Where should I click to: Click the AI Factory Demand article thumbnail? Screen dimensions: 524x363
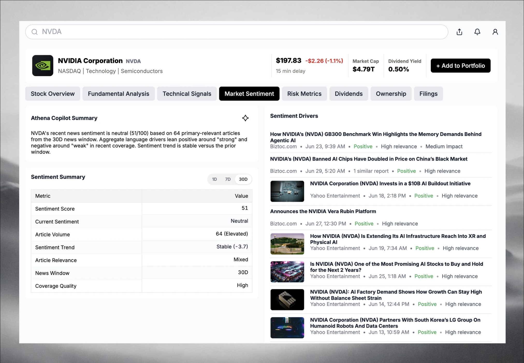tap(287, 300)
